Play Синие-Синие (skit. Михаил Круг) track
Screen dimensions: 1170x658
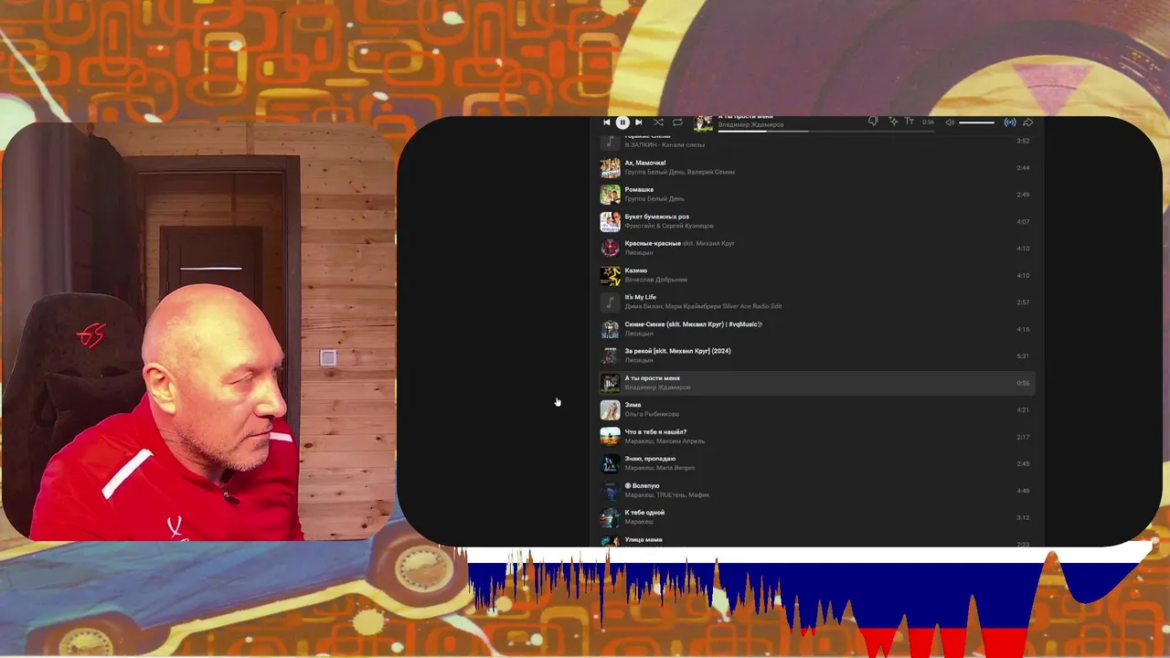[694, 324]
